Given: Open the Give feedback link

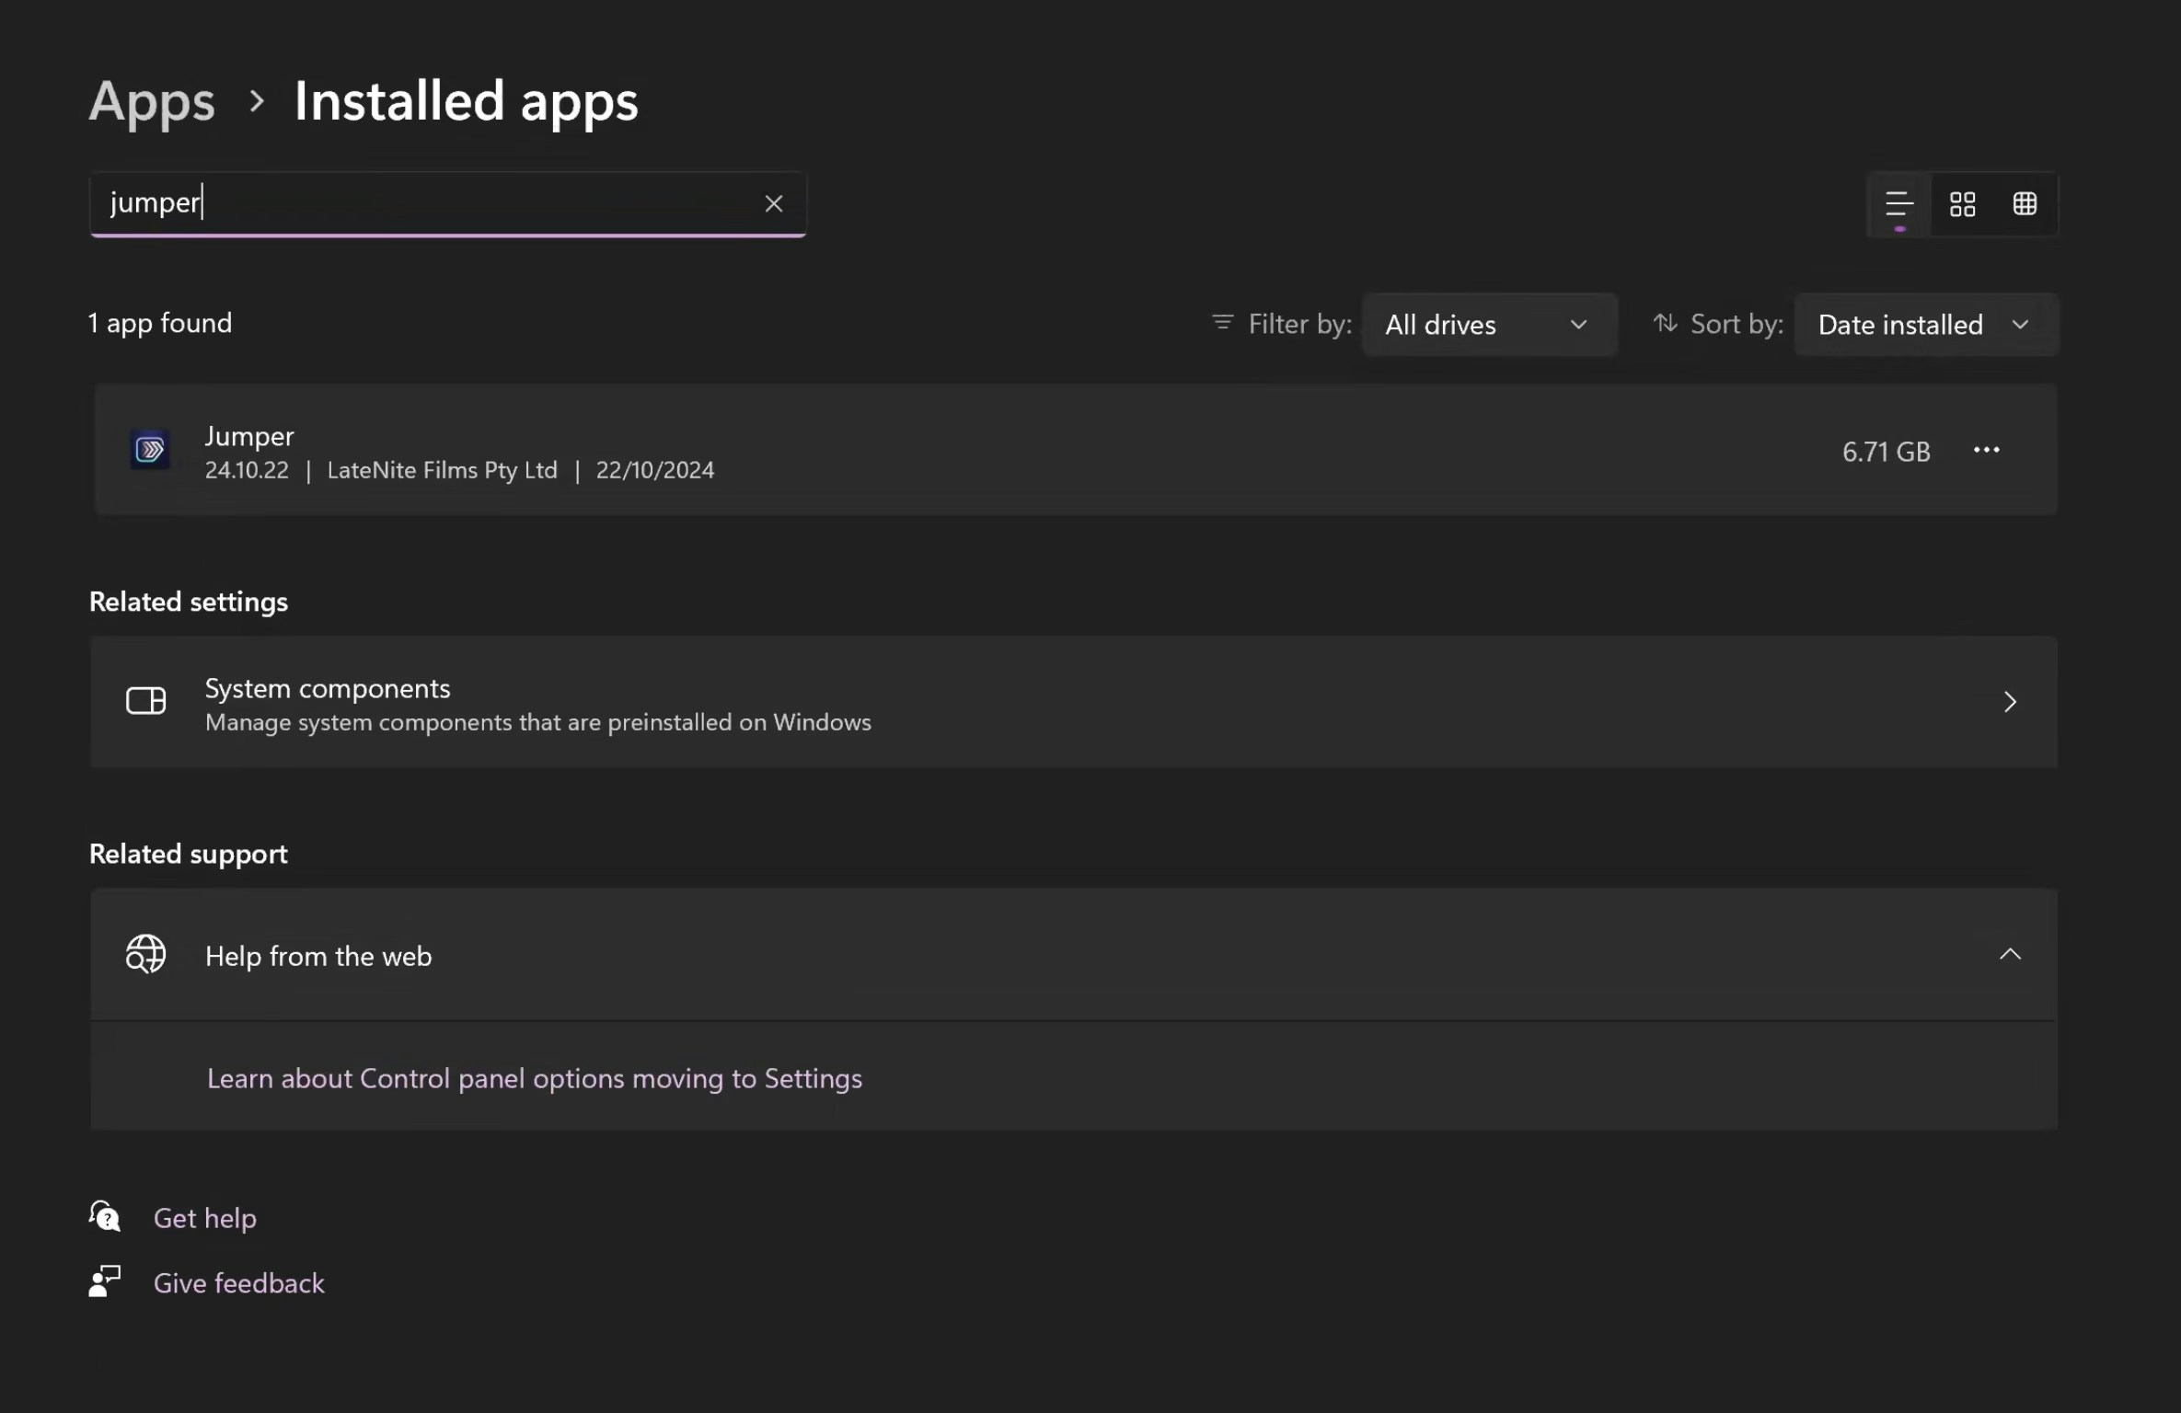Looking at the screenshot, I should click(238, 1283).
